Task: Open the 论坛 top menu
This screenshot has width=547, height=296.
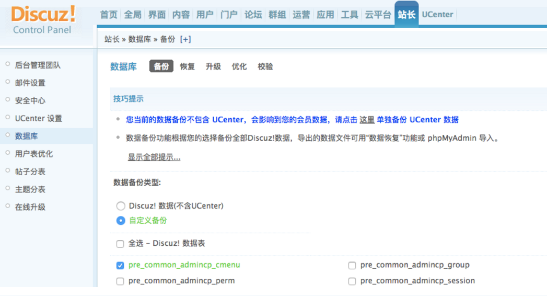Action: click(253, 15)
